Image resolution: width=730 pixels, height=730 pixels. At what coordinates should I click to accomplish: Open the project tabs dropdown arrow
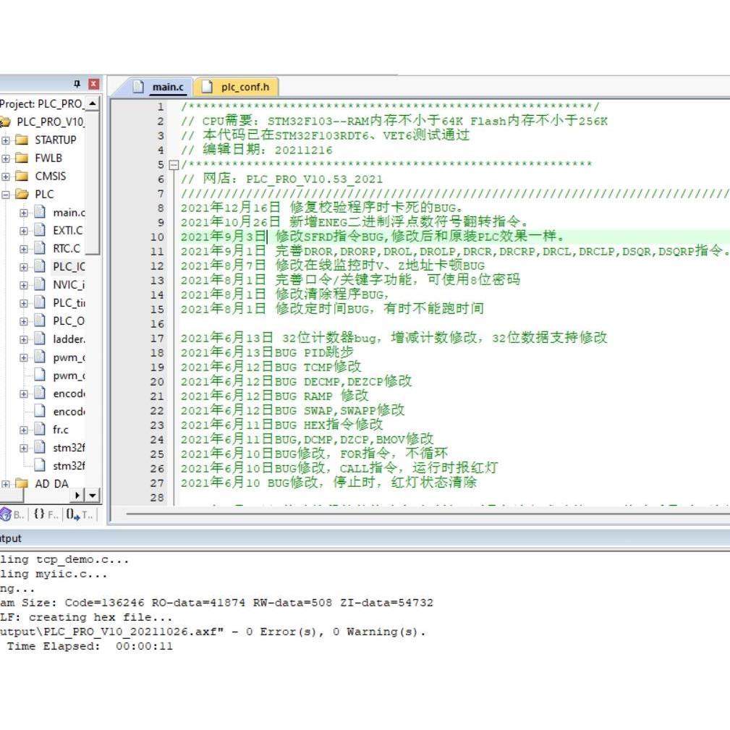click(x=93, y=495)
